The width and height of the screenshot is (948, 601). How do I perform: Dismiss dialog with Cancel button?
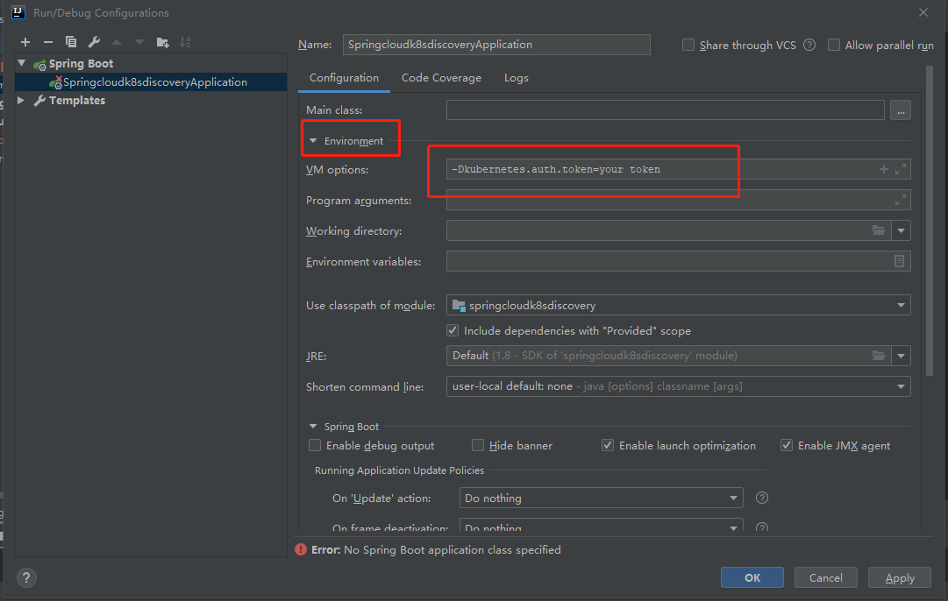pyautogui.click(x=826, y=578)
